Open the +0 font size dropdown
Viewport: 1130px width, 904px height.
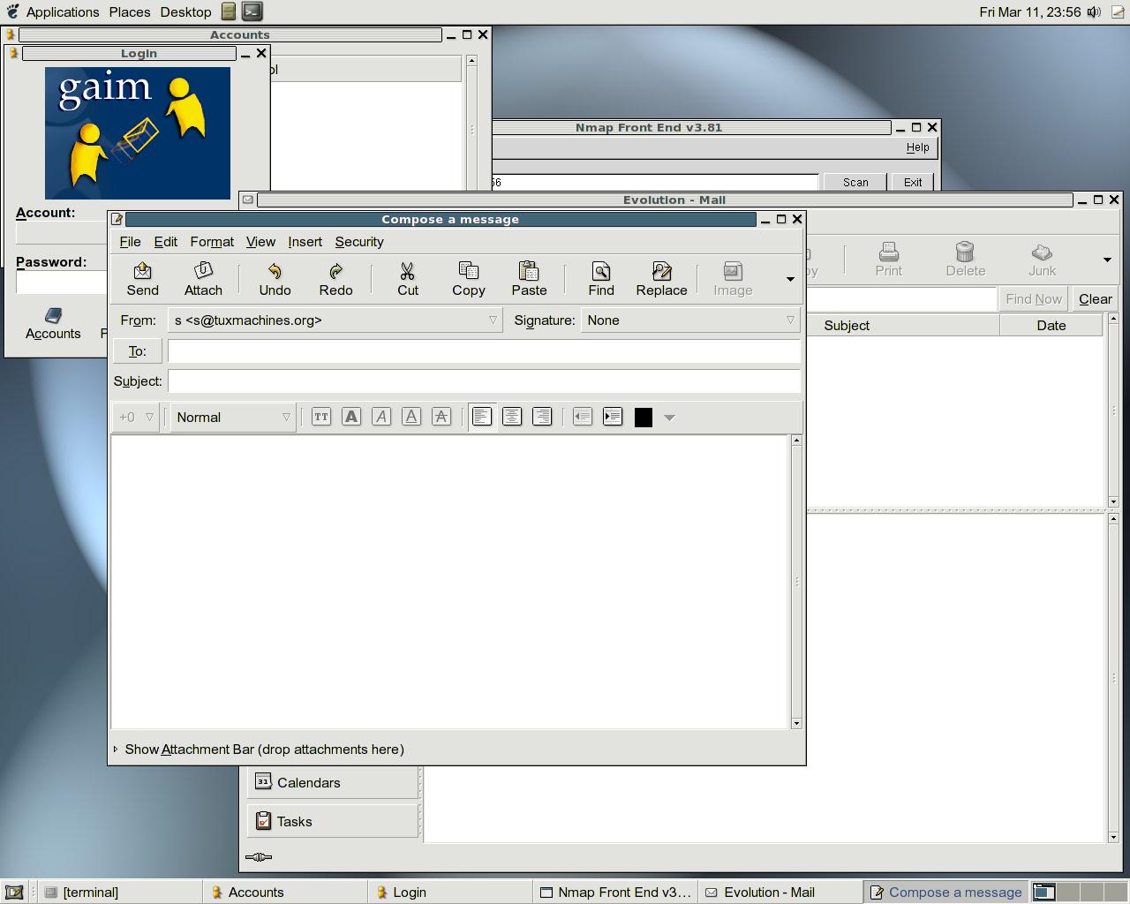click(136, 417)
